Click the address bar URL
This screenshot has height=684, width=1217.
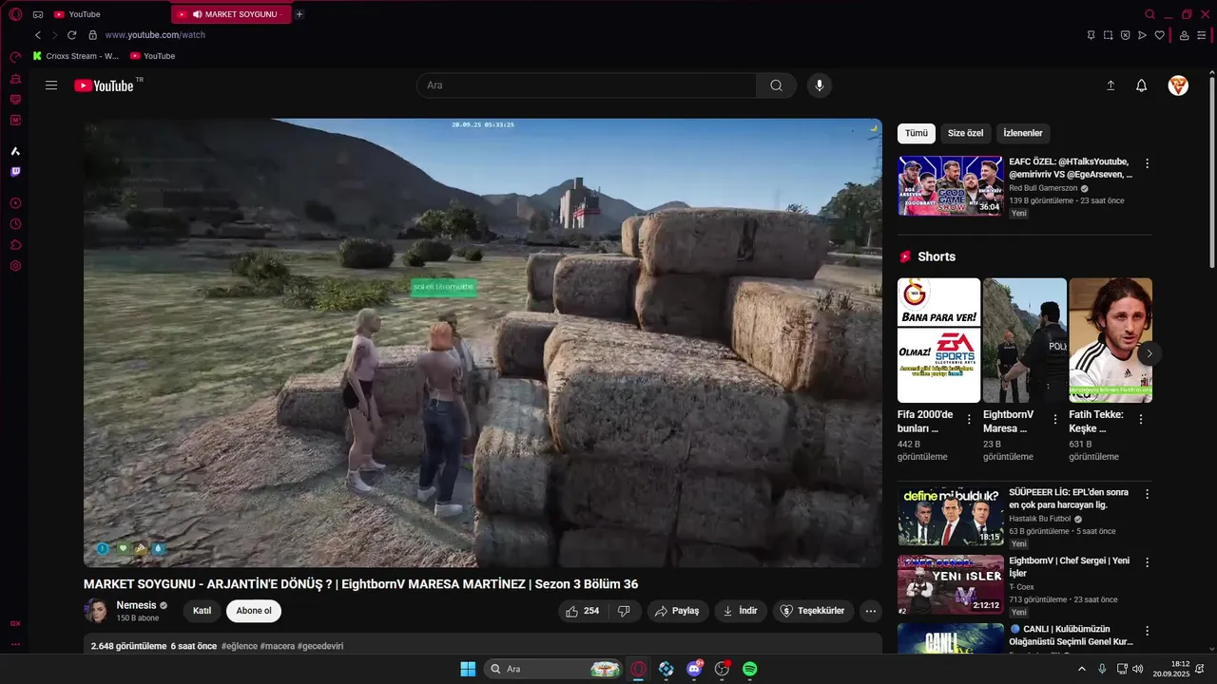pos(155,35)
